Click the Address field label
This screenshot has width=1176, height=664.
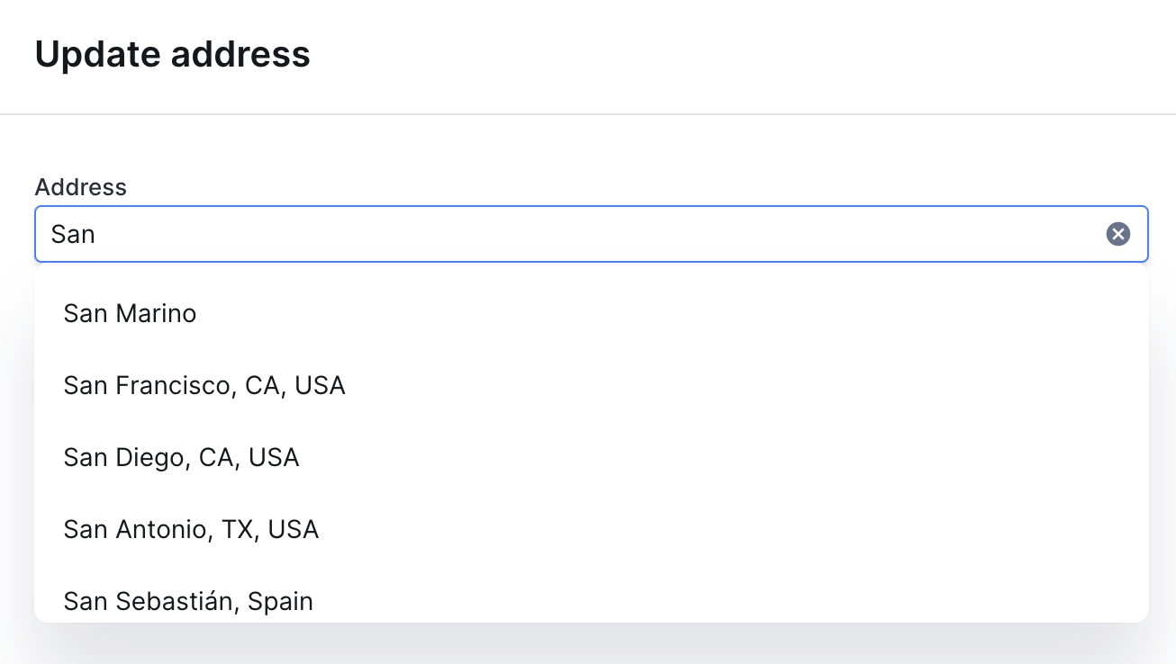click(x=81, y=187)
